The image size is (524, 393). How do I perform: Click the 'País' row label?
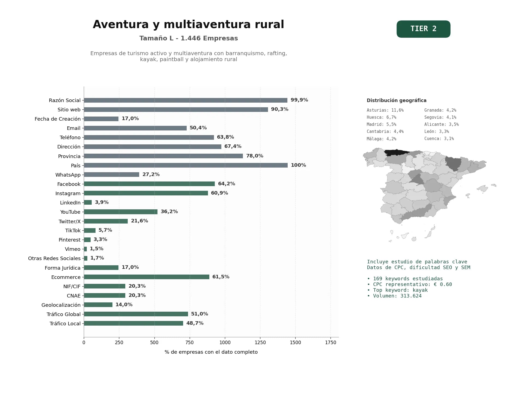click(x=76, y=166)
